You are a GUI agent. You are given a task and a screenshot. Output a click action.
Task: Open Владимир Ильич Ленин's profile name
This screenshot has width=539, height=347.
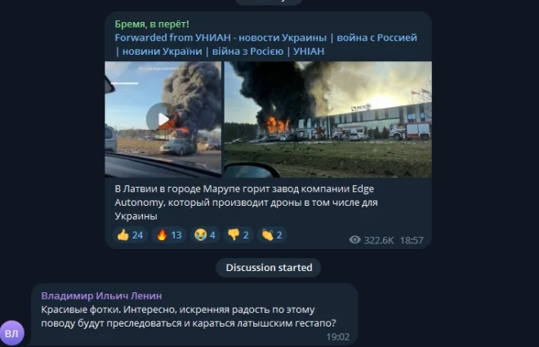click(101, 296)
